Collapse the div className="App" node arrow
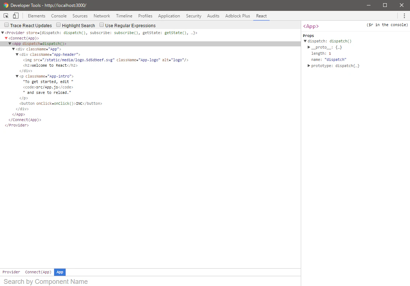This screenshot has height=286, width=410. (13, 49)
